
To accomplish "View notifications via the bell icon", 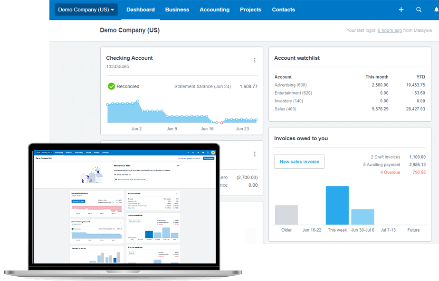I will 436,9.
